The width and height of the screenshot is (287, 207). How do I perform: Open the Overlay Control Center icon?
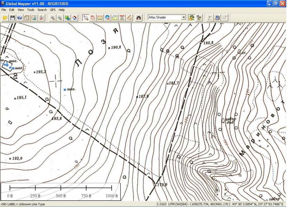(27, 18)
